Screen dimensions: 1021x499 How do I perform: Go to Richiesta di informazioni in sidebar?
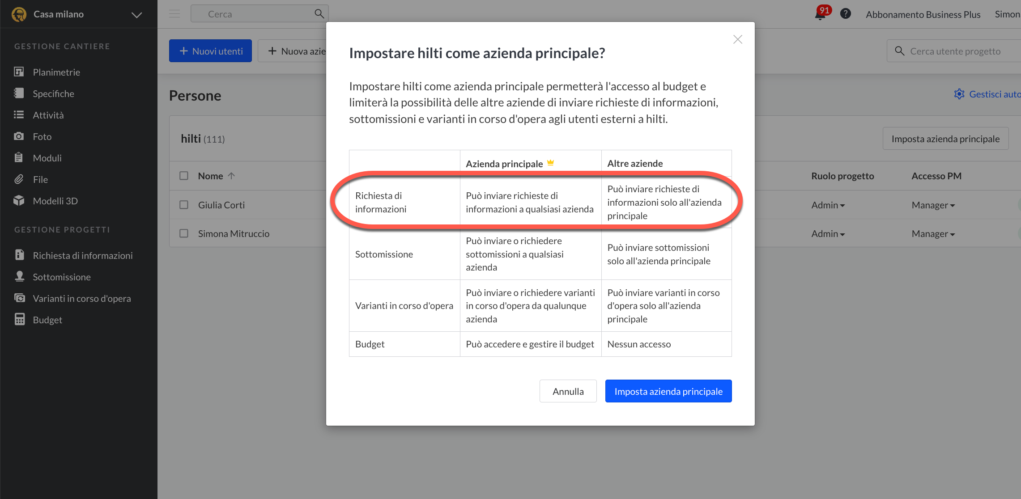click(82, 255)
